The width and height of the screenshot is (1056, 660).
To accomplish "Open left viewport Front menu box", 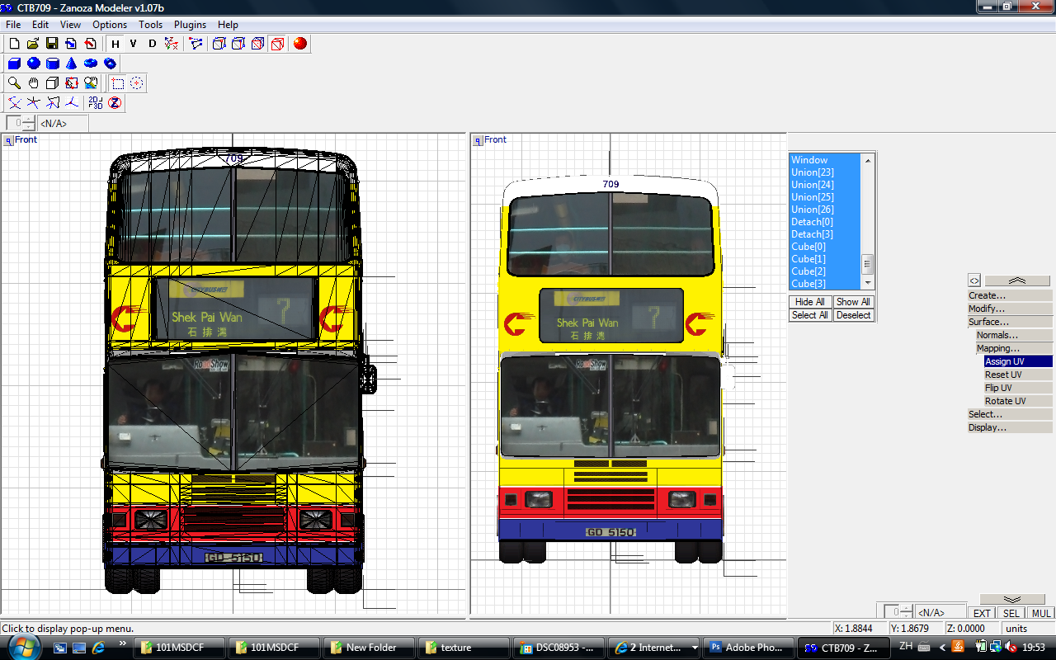I will [x=8, y=140].
